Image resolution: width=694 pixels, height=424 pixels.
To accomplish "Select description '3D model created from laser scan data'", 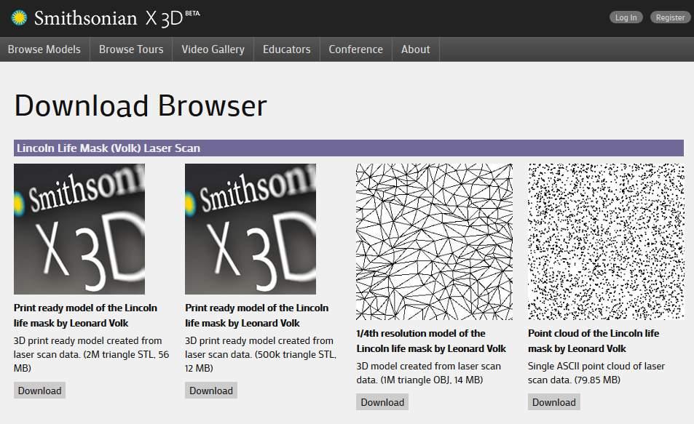I will (x=428, y=372).
